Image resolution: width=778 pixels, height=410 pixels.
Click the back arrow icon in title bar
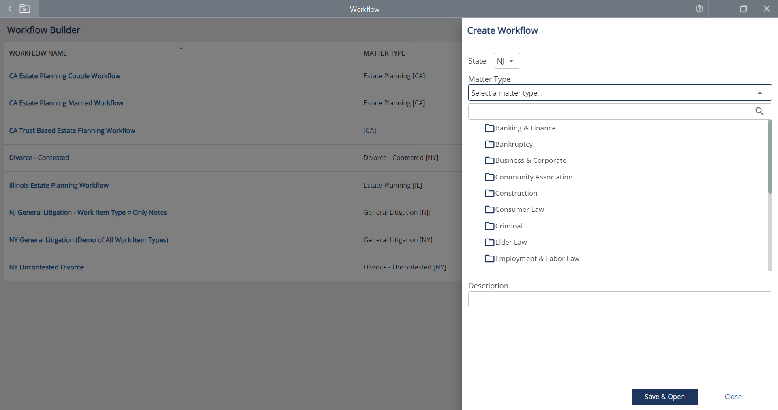tap(10, 9)
